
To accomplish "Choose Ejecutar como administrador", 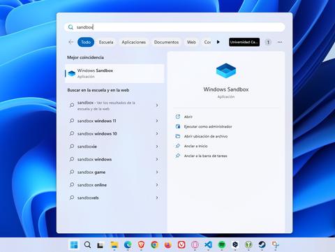I will pyautogui.click(x=208, y=126).
